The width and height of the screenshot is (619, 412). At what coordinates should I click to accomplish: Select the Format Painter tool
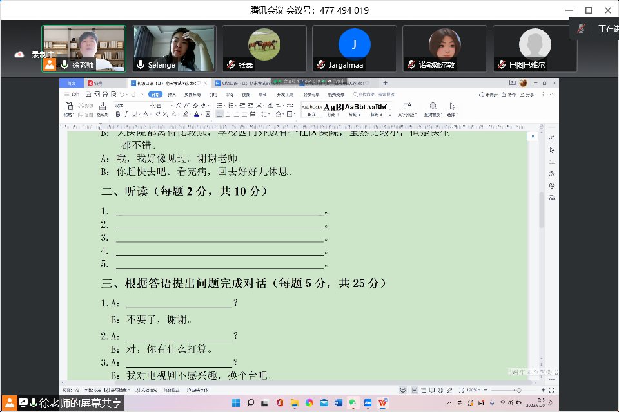(102, 108)
